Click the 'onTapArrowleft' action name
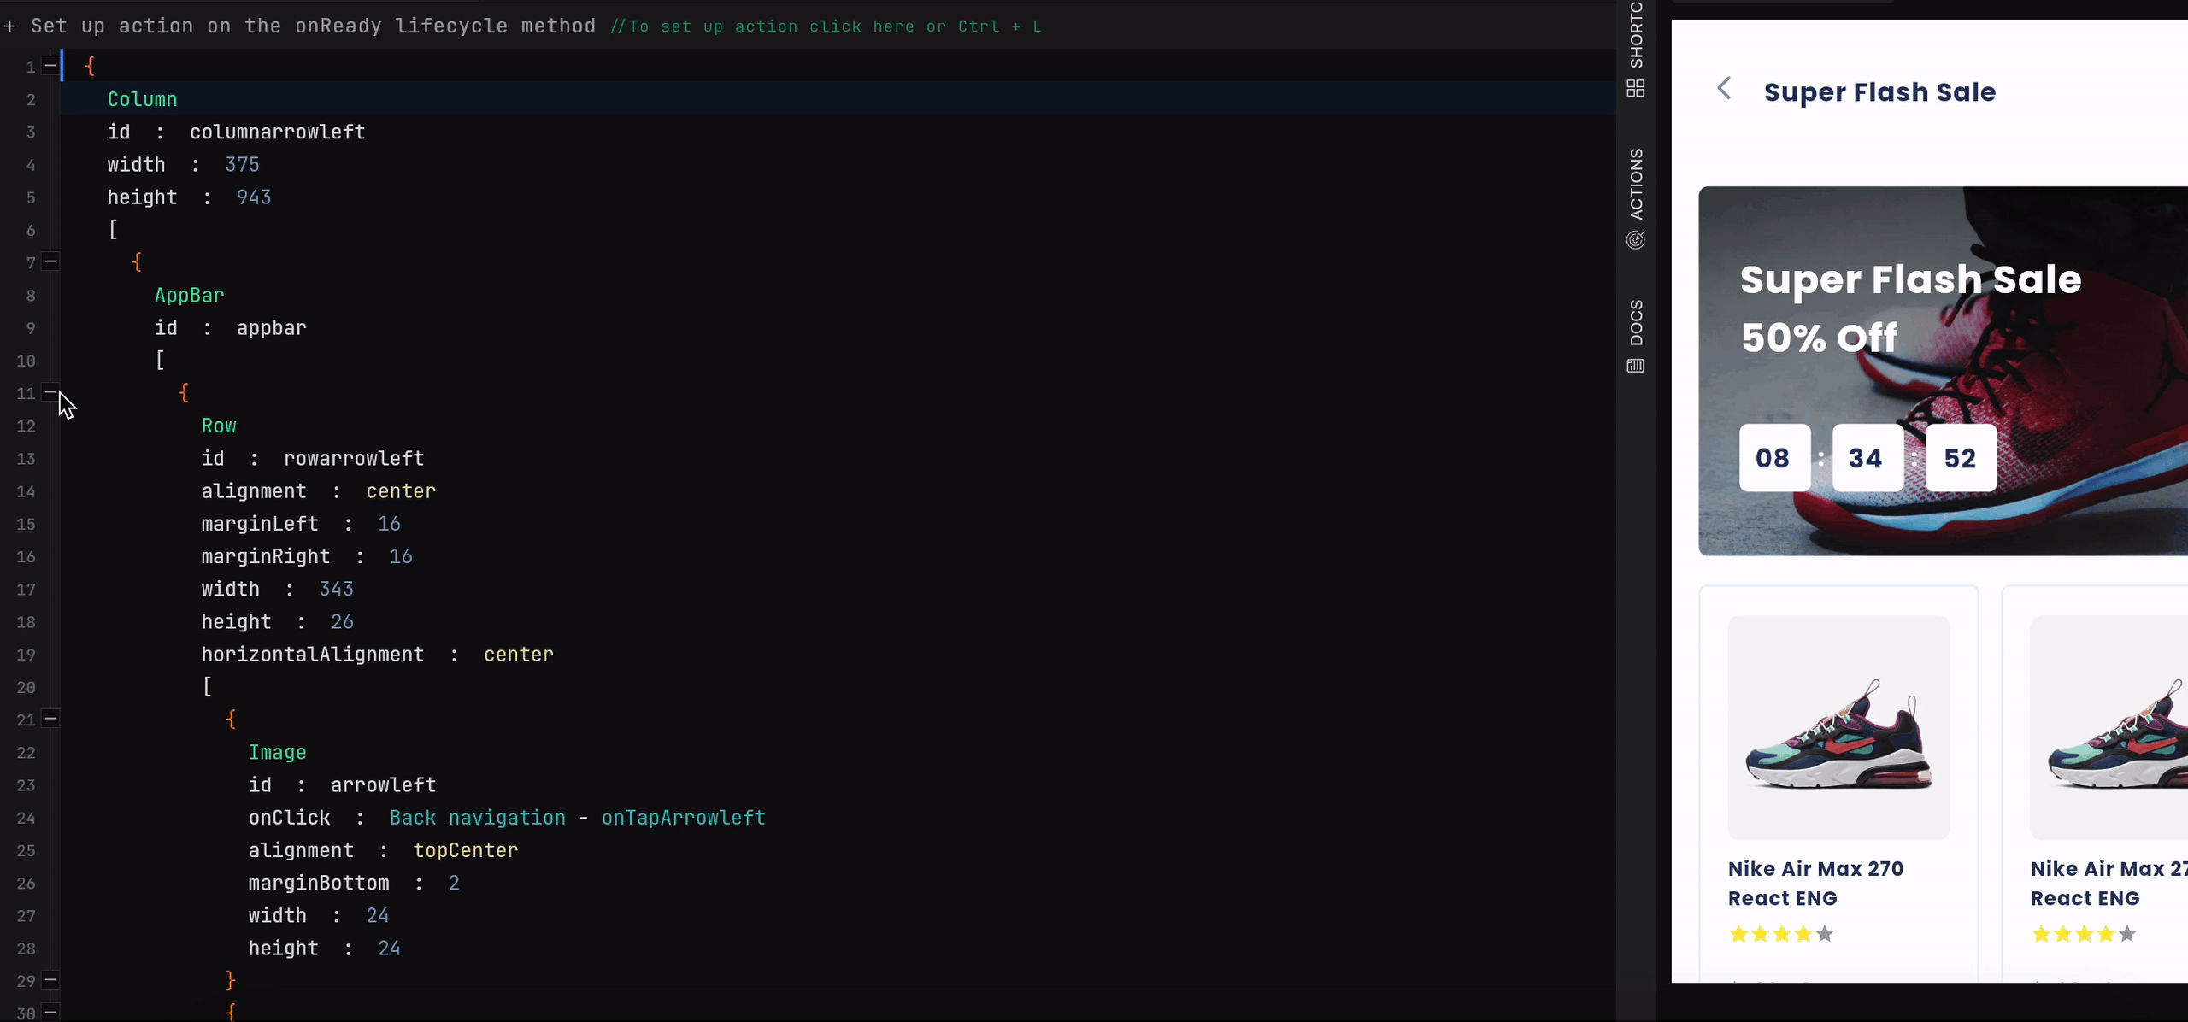This screenshot has width=2188, height=1022. 683,818
